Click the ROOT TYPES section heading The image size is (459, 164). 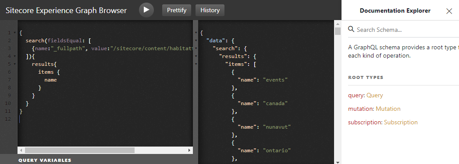366,78
